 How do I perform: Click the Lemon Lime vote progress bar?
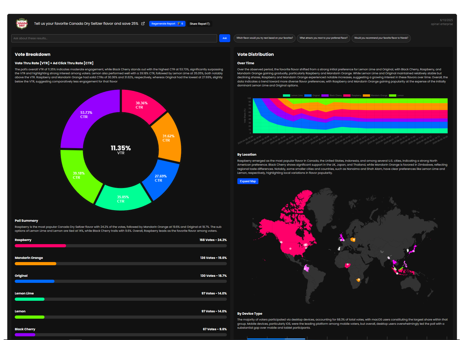121,299
